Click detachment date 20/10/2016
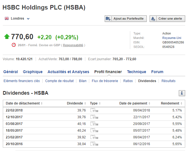188x151 pixels. (14, 144)
